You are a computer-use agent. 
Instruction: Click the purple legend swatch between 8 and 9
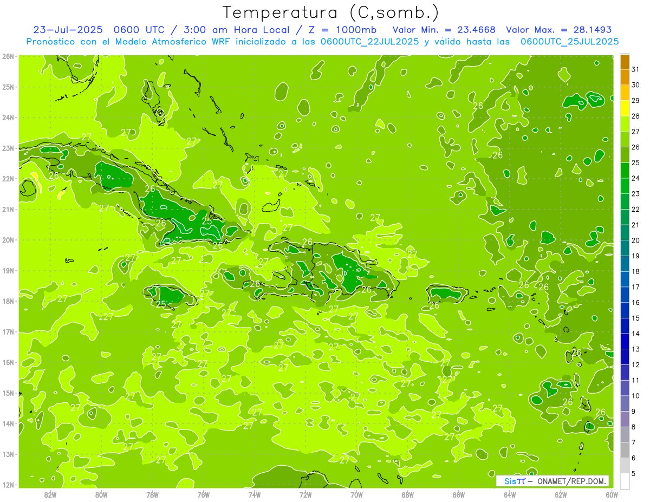click(625, 419)
